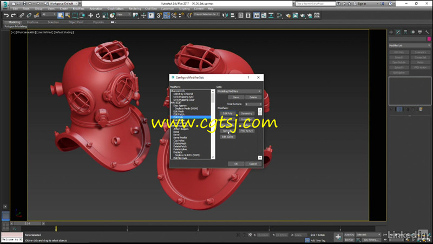Click the Undo arrow icon

(6, 16)
